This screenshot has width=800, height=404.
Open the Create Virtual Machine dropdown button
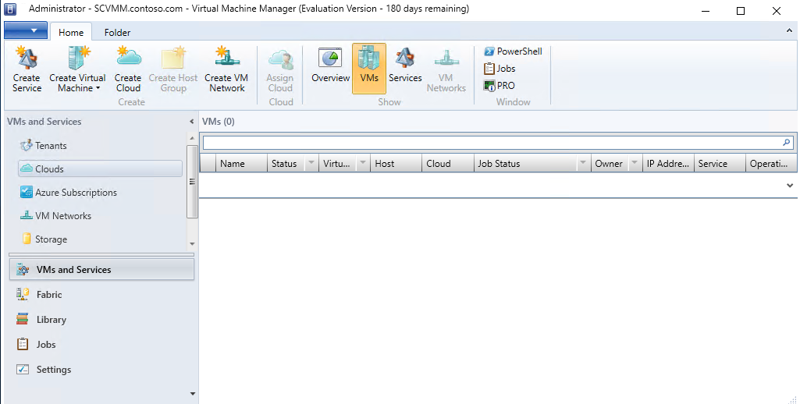[x=77, y=69]
